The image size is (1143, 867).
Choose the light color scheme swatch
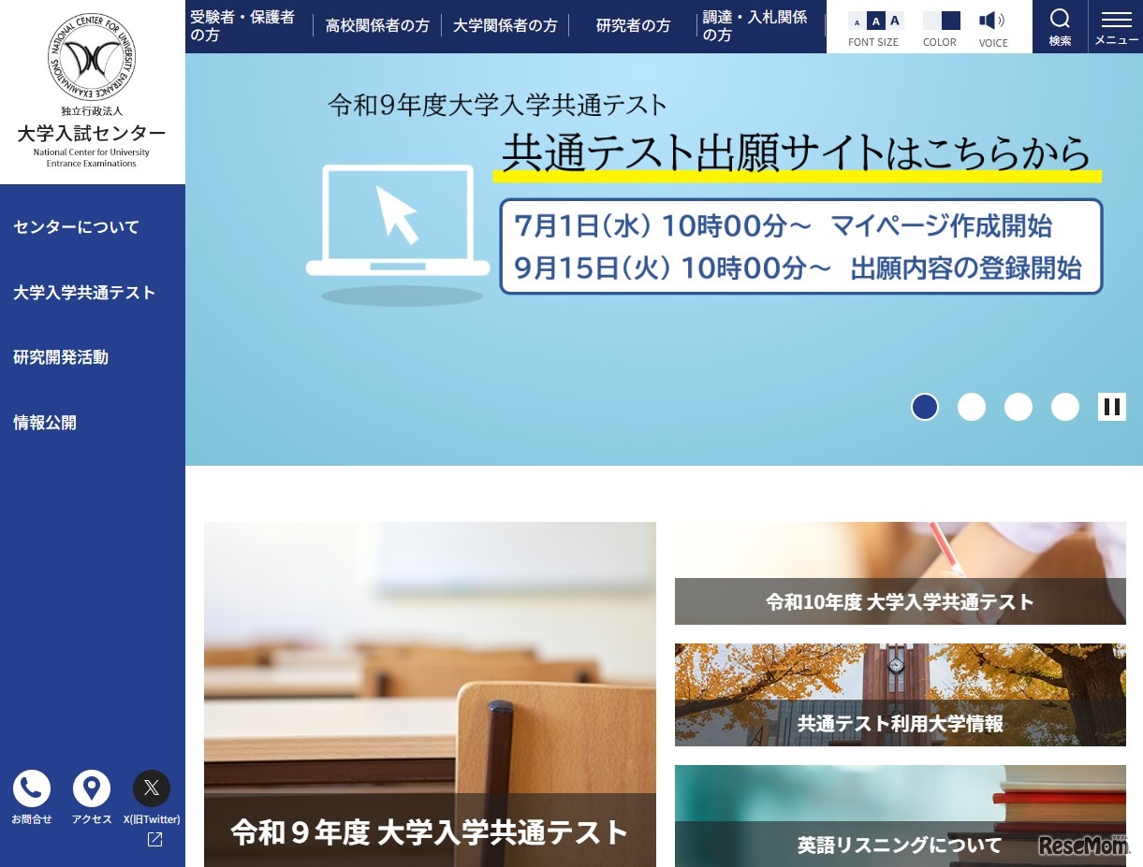tap(931, 21)
